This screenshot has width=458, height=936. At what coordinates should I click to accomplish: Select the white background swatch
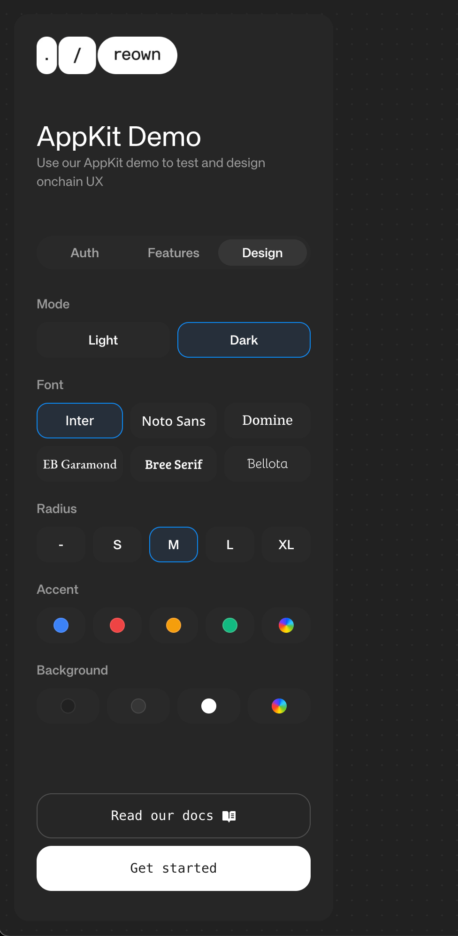209,706
